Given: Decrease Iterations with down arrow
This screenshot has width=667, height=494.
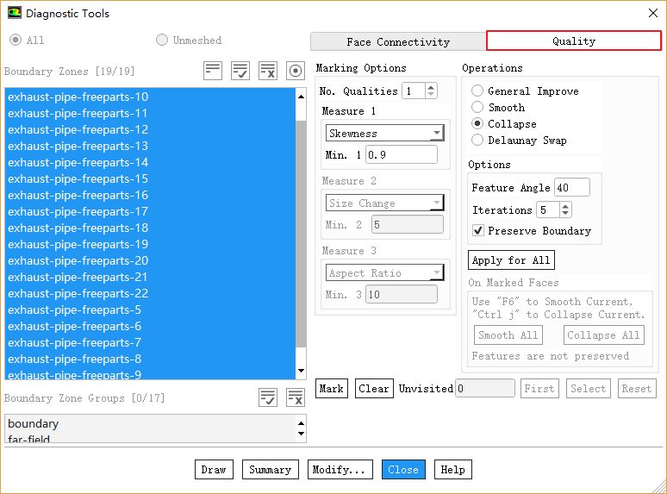Looking at the screenshot, I should (x=565, y=213).
